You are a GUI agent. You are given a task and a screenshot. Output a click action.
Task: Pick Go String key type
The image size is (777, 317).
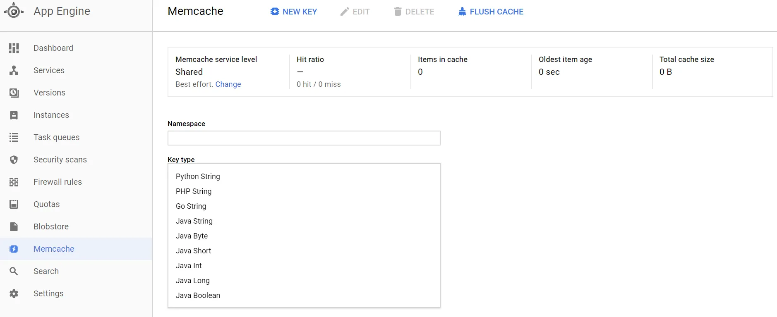point(304,206)
